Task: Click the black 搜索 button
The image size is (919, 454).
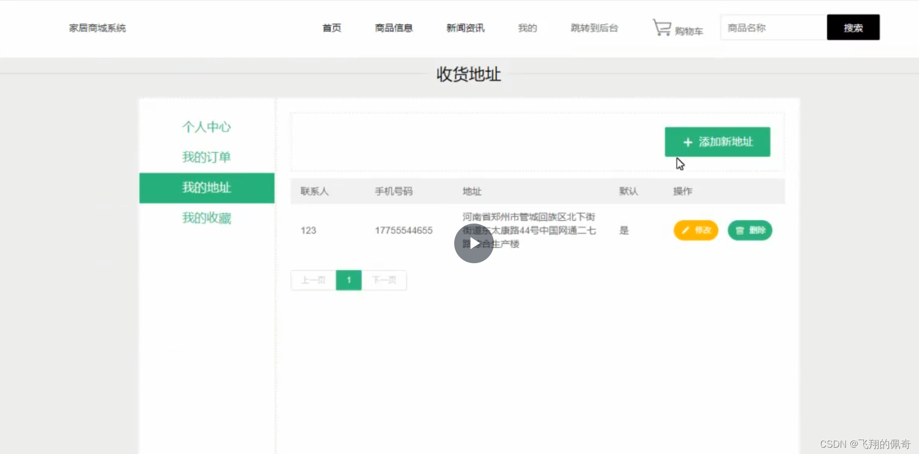Action: coord(853,27)
